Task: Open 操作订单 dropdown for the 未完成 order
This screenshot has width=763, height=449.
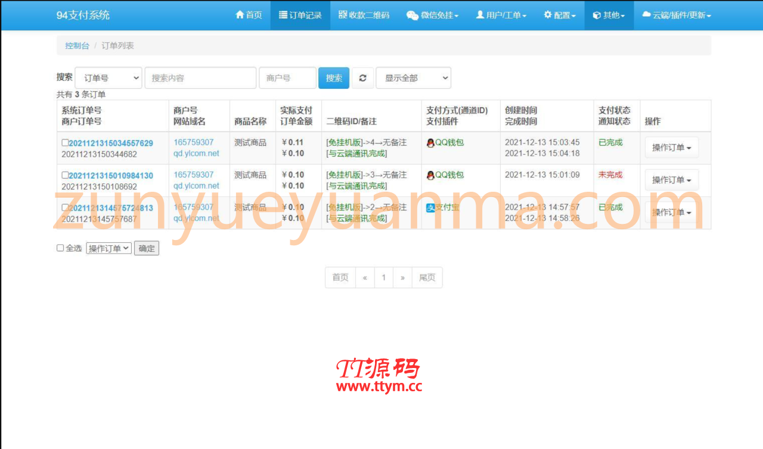Action: click(x=672, y=180)
